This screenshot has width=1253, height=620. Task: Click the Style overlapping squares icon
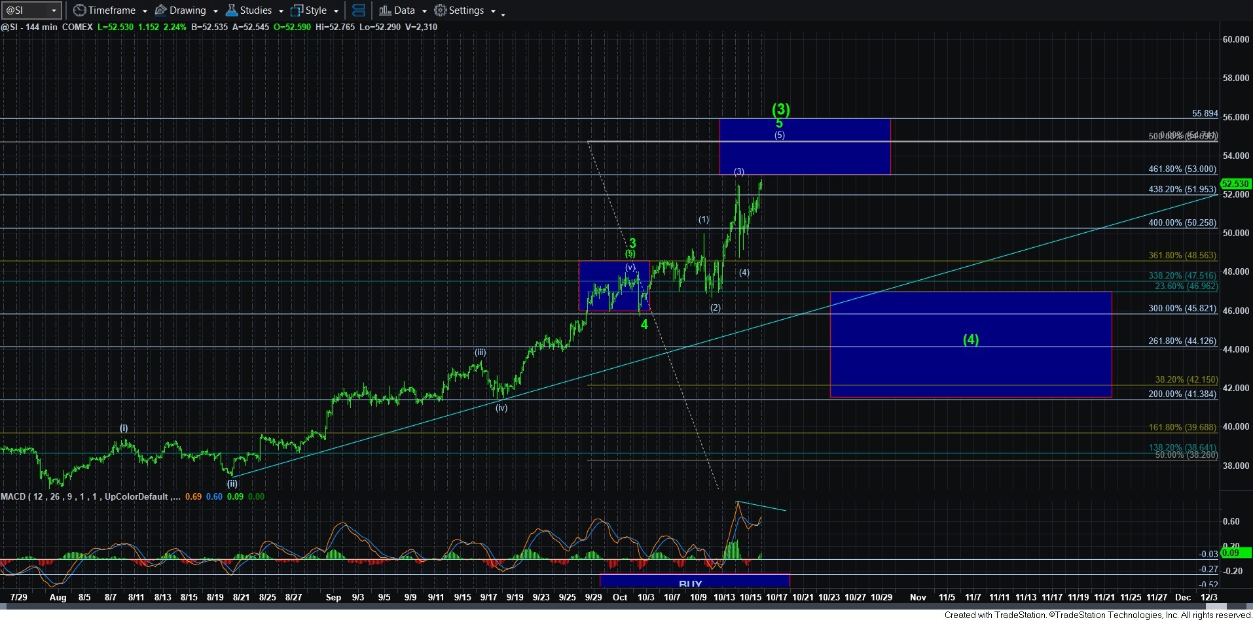pos(297,10)
